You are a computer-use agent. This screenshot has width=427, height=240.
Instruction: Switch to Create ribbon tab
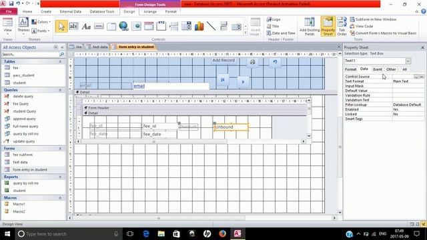pyautogui.click(x=46, y=11)
